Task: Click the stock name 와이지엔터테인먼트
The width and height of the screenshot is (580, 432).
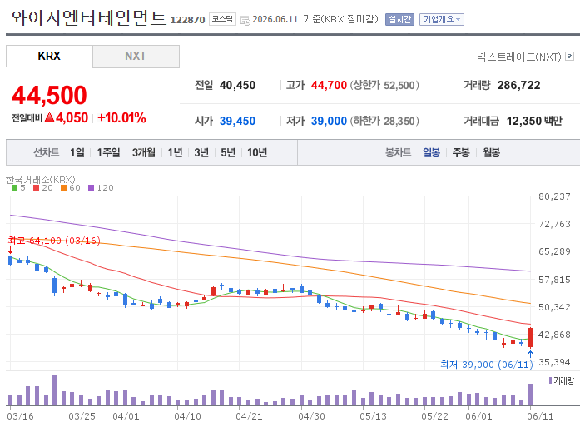Action: 88,18
